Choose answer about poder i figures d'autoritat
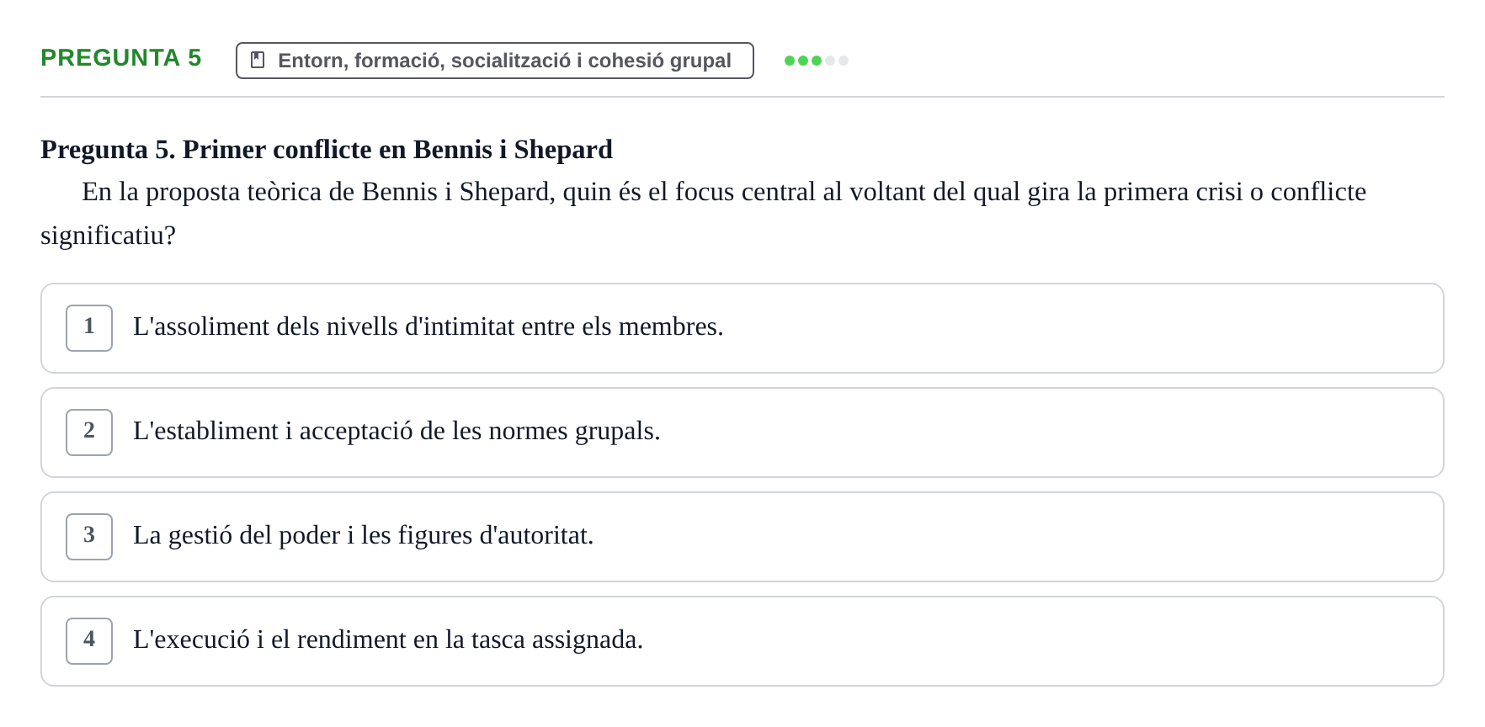1485x727 pixels. click(742, 537)
